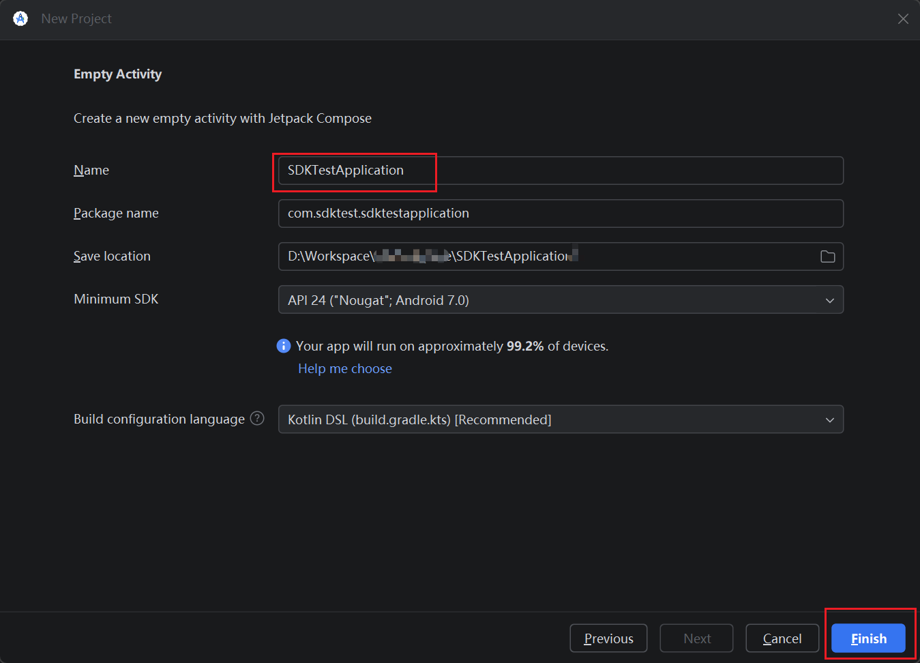Open the Help me choose link

pyautogui.click(x=345, y=369)
